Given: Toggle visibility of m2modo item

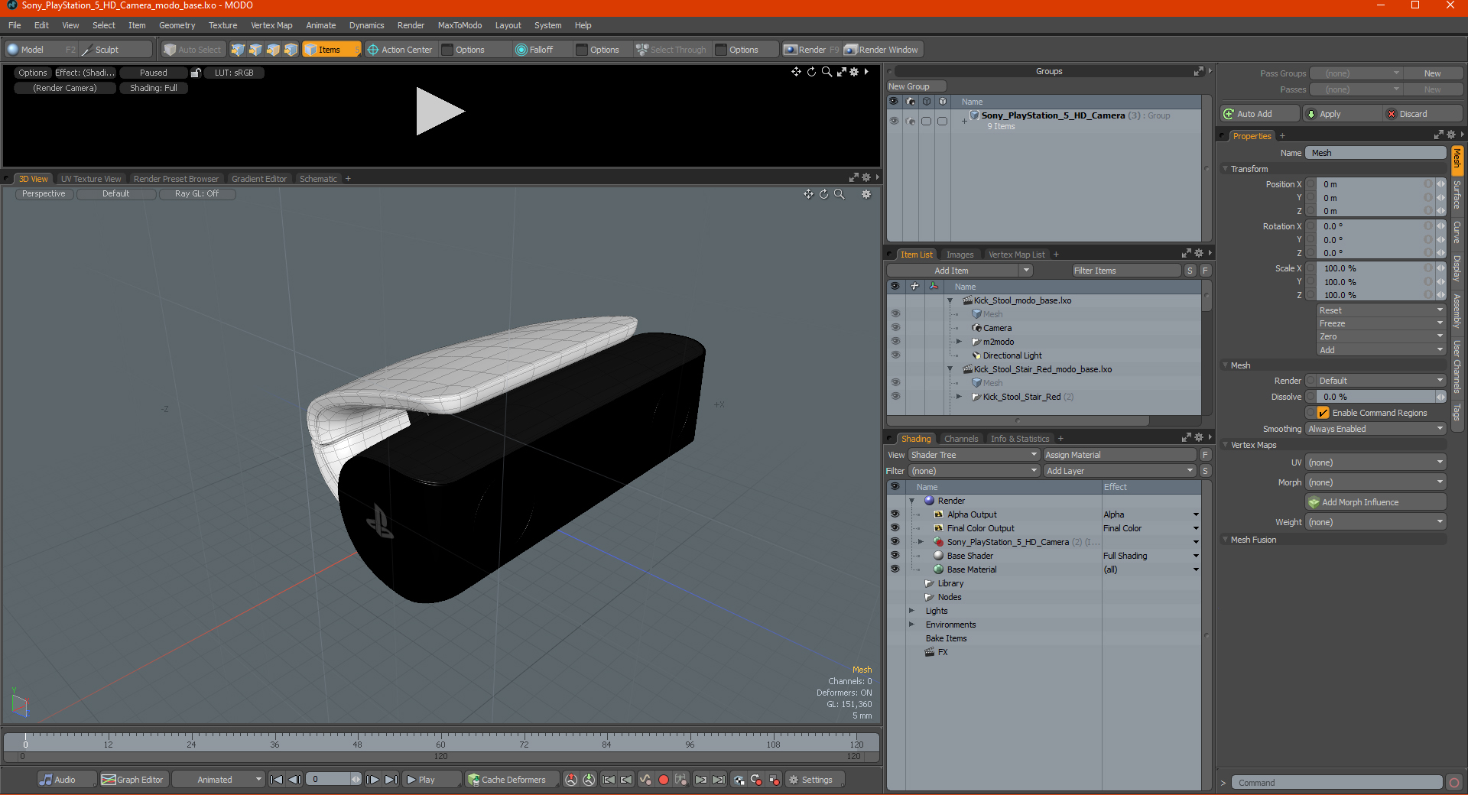Looking at the screenshot, I should 895,342.
